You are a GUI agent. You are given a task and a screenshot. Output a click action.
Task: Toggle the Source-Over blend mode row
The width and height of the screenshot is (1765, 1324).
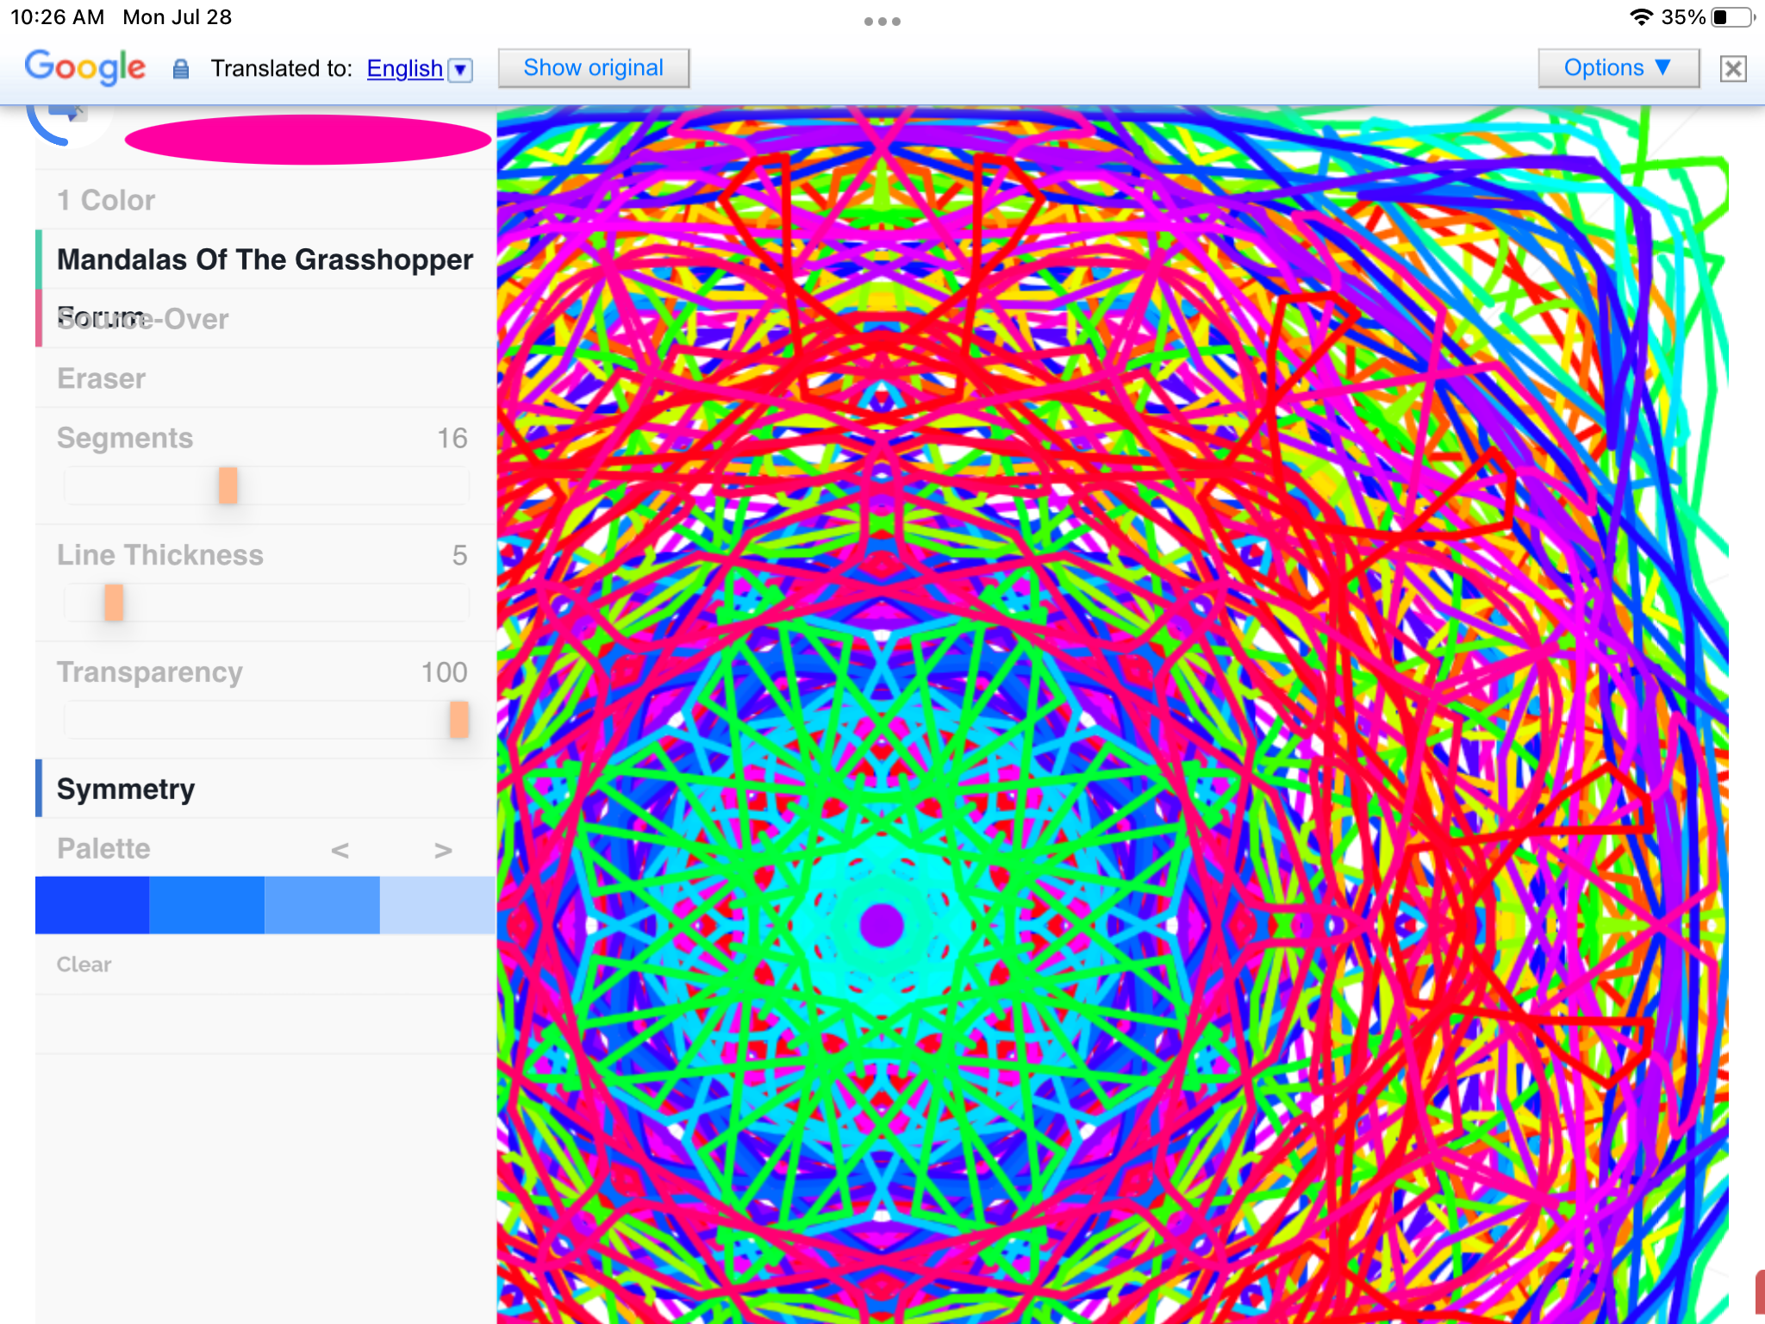click(x=265, y=319)
